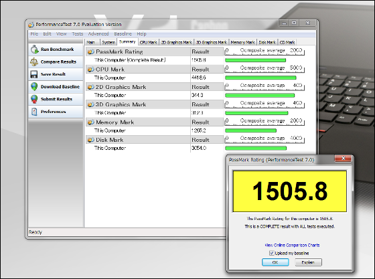Screen dimensions: 375x279
Task: Click the Submit Results button label
Action: pos(56,99)
